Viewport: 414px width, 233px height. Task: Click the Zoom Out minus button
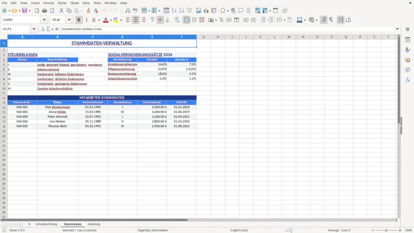point(373,230)
